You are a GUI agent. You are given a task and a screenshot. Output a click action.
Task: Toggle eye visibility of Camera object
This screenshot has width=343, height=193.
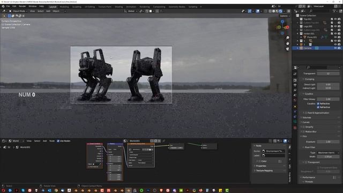[x=335, y=48]
